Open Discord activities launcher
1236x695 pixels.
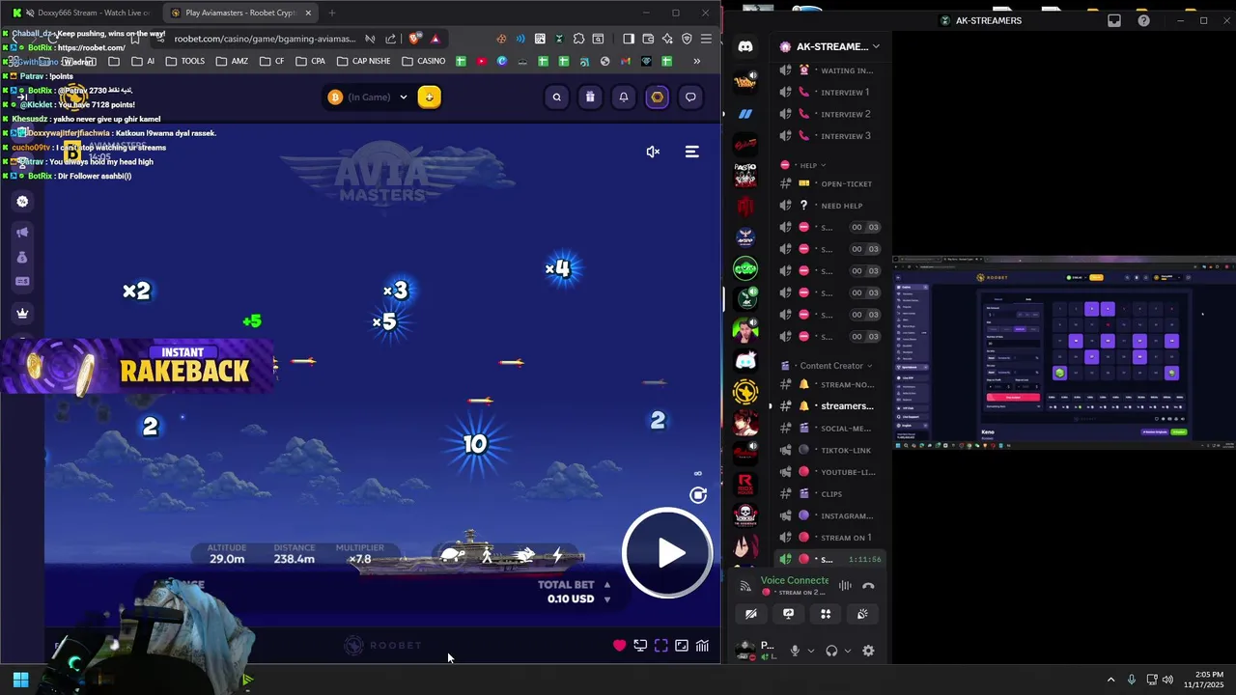pos(826,614)
